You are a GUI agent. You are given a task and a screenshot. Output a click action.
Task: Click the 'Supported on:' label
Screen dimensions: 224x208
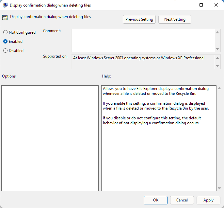55,56
